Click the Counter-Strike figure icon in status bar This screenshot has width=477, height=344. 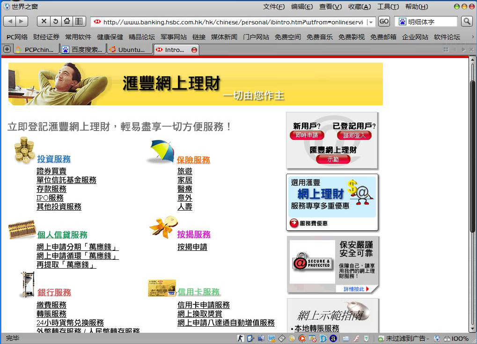pos(241,338)
